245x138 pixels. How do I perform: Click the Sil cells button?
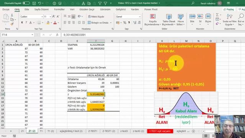(x=200, y=20)
